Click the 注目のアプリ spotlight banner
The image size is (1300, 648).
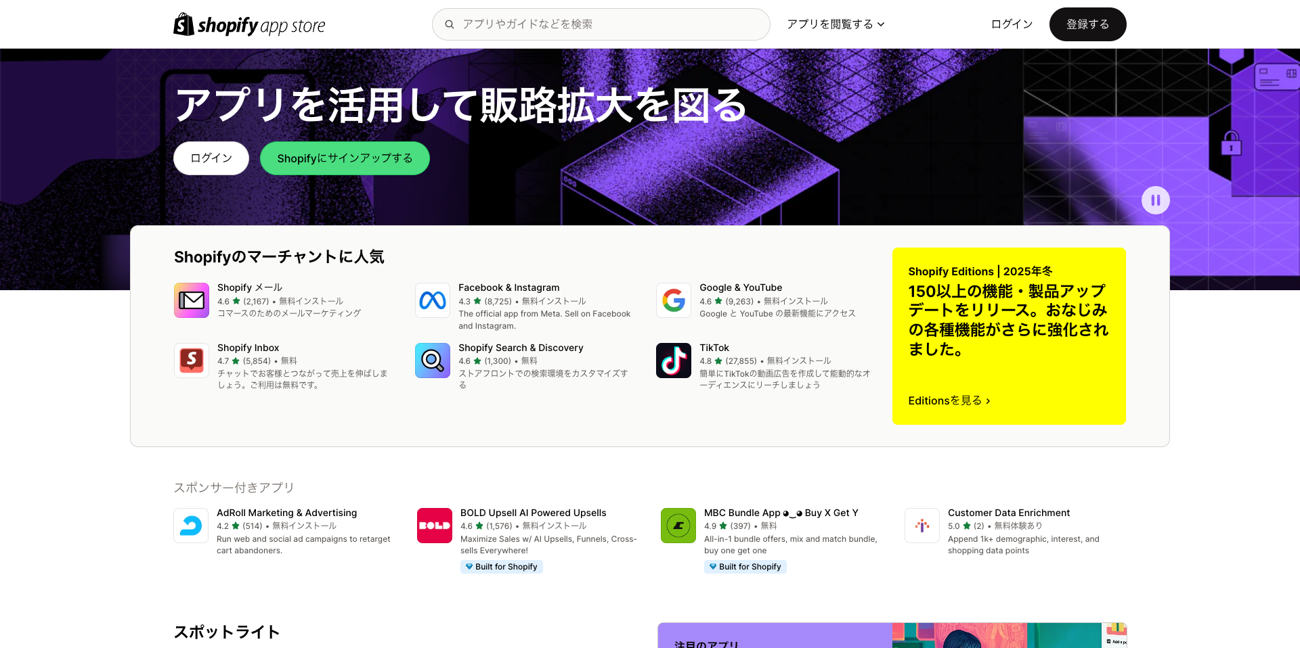(x=892, y=636)
